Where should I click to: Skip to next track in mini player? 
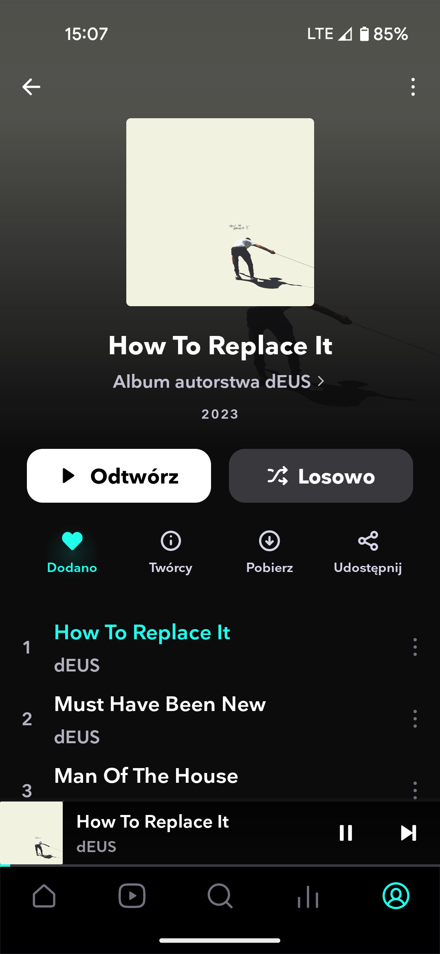point(408,833)
